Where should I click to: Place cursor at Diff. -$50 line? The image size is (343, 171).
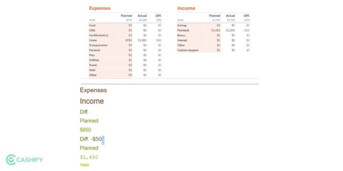pyautogui.click(x=91, y=139)
